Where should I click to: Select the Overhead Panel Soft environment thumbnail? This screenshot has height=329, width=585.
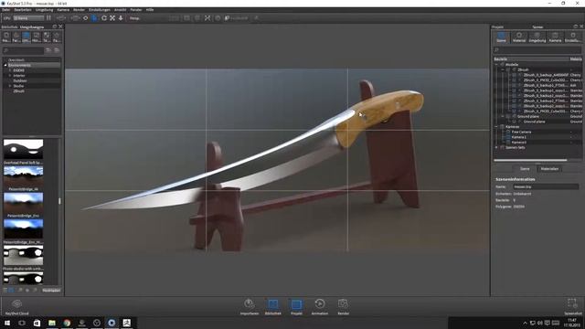23,149
